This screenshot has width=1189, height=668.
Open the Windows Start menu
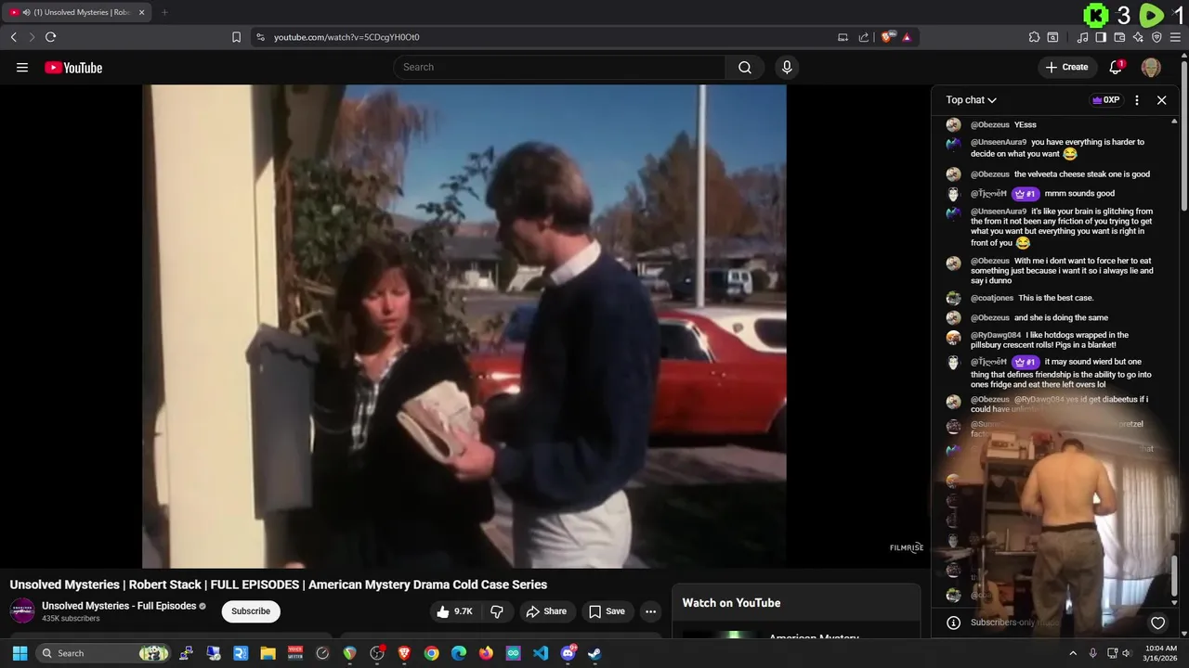(20, 653)
